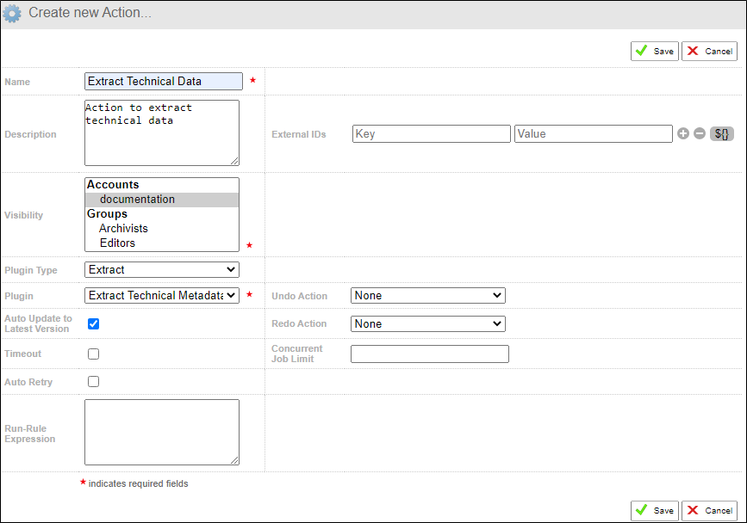747x523 pixels.
Task: Expand the Redo Action dropdown
Action: (x=428, y=324)
